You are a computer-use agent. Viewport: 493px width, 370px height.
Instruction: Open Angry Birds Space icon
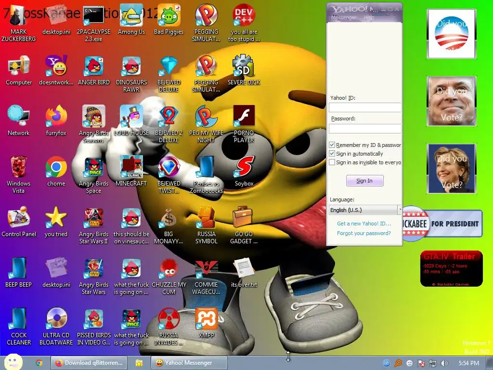click(x=93, y=175)
